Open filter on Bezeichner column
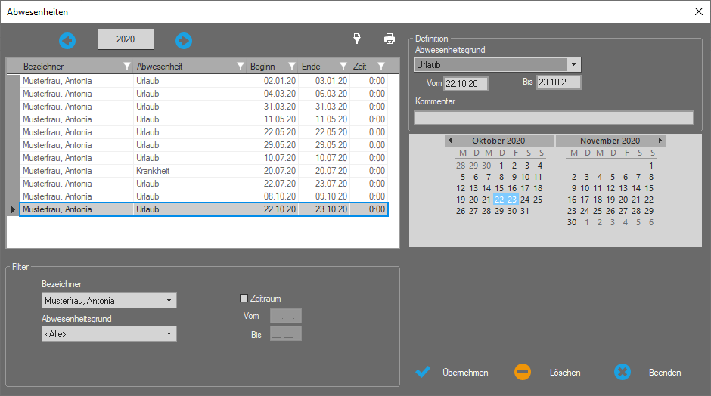The width and height of the screenshot is (711, 396). (127, 67)
